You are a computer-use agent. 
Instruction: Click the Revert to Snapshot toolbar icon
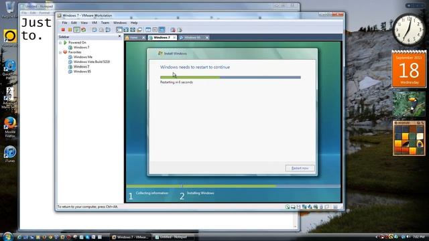pos(101,29)
